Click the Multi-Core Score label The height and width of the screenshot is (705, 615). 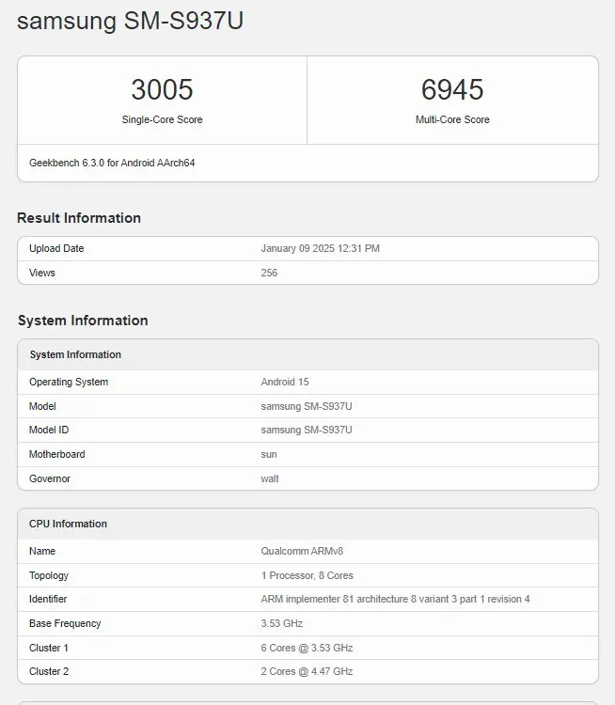point(452,120)
